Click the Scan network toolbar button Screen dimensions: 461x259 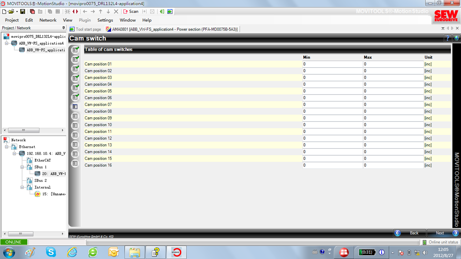tap(131, 12)
